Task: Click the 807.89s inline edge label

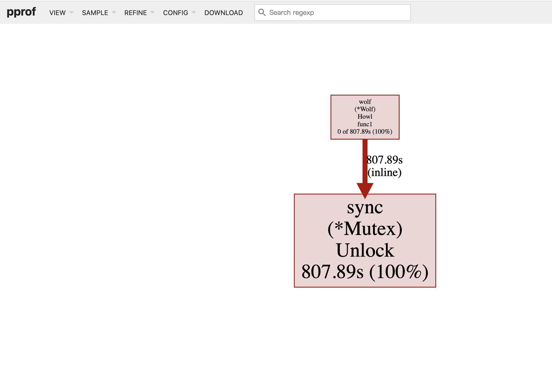Action: 384,166
